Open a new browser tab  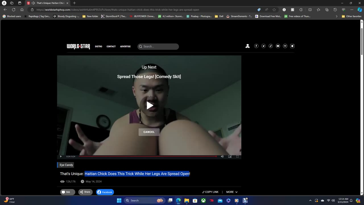coord(74,3)
